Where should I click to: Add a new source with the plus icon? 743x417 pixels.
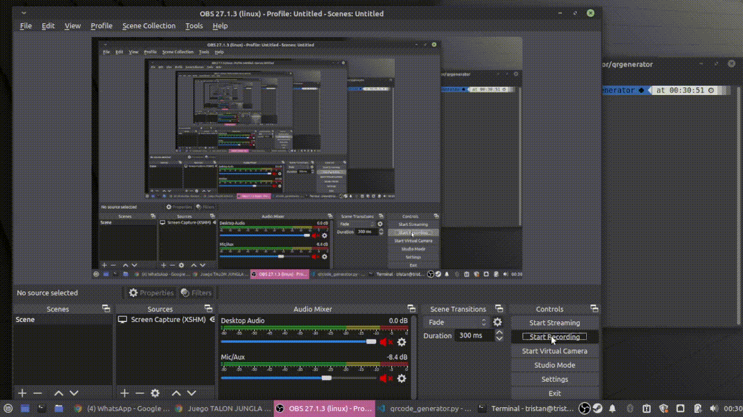pos(124,393)
